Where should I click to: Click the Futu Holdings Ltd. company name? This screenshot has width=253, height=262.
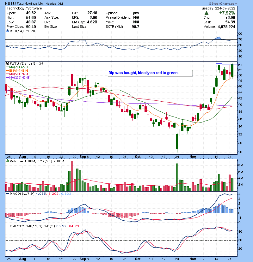coord(30,3)
